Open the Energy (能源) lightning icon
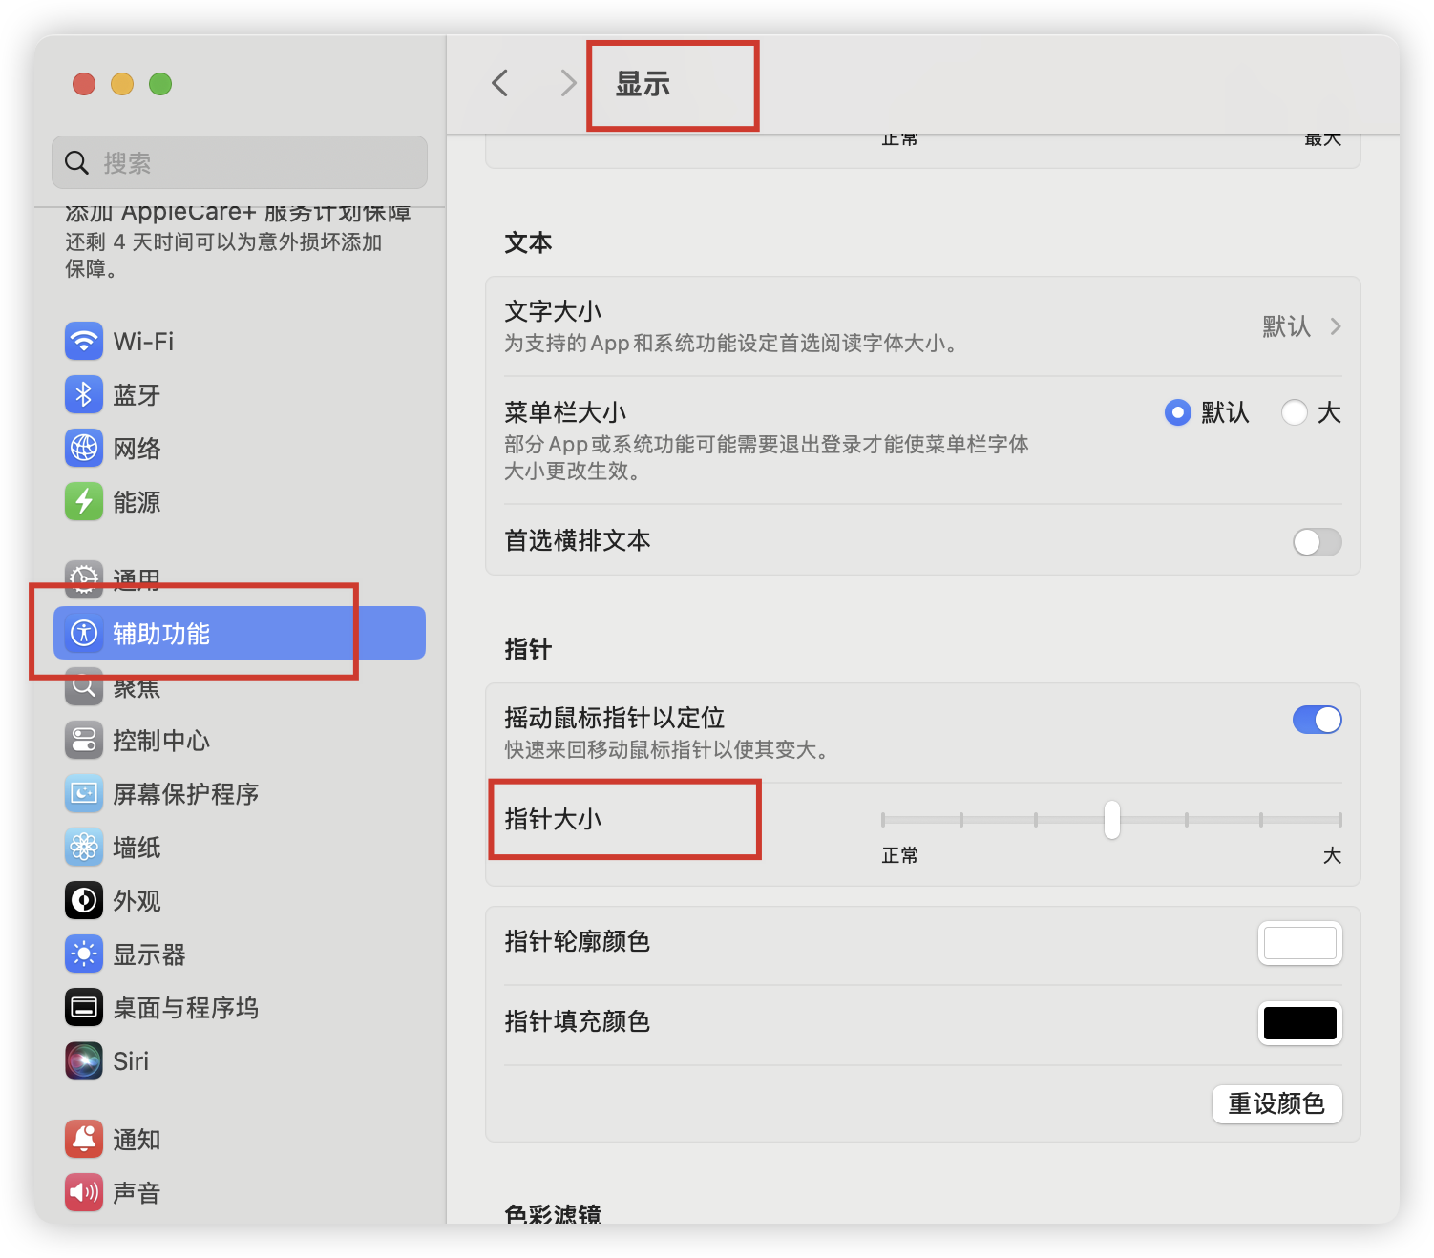The width and height of the screenshot is (1434, 1258). point(84,502)
